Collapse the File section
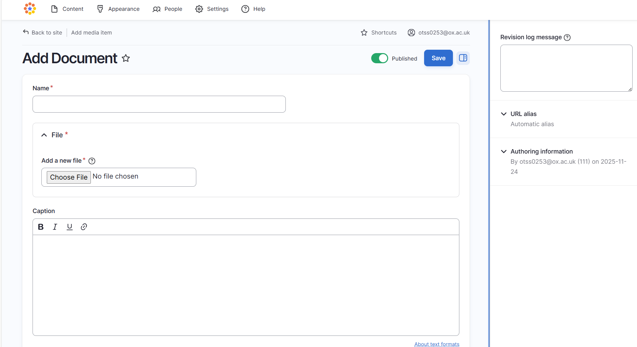The image size is (637, 347). [x=44, y=135]
